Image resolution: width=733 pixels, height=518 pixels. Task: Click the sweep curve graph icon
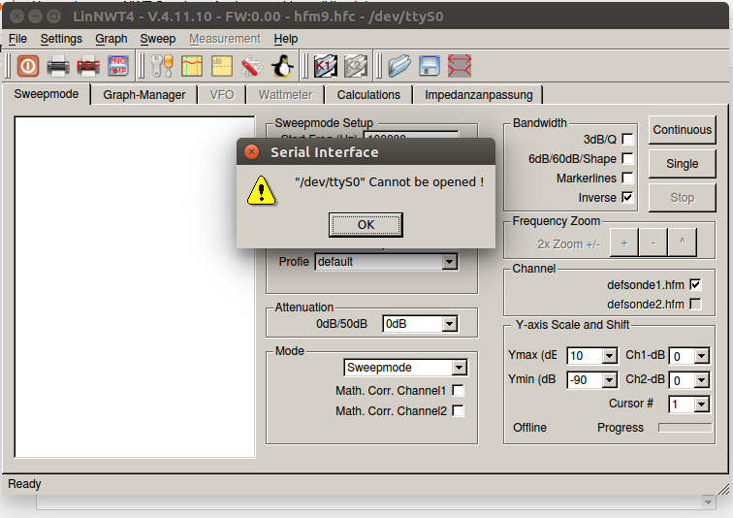(x=192, y=66)
